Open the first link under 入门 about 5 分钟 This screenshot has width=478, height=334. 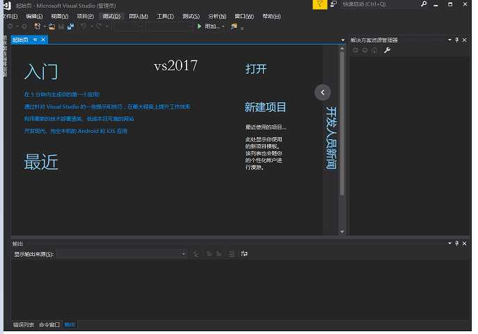point(62,95)
